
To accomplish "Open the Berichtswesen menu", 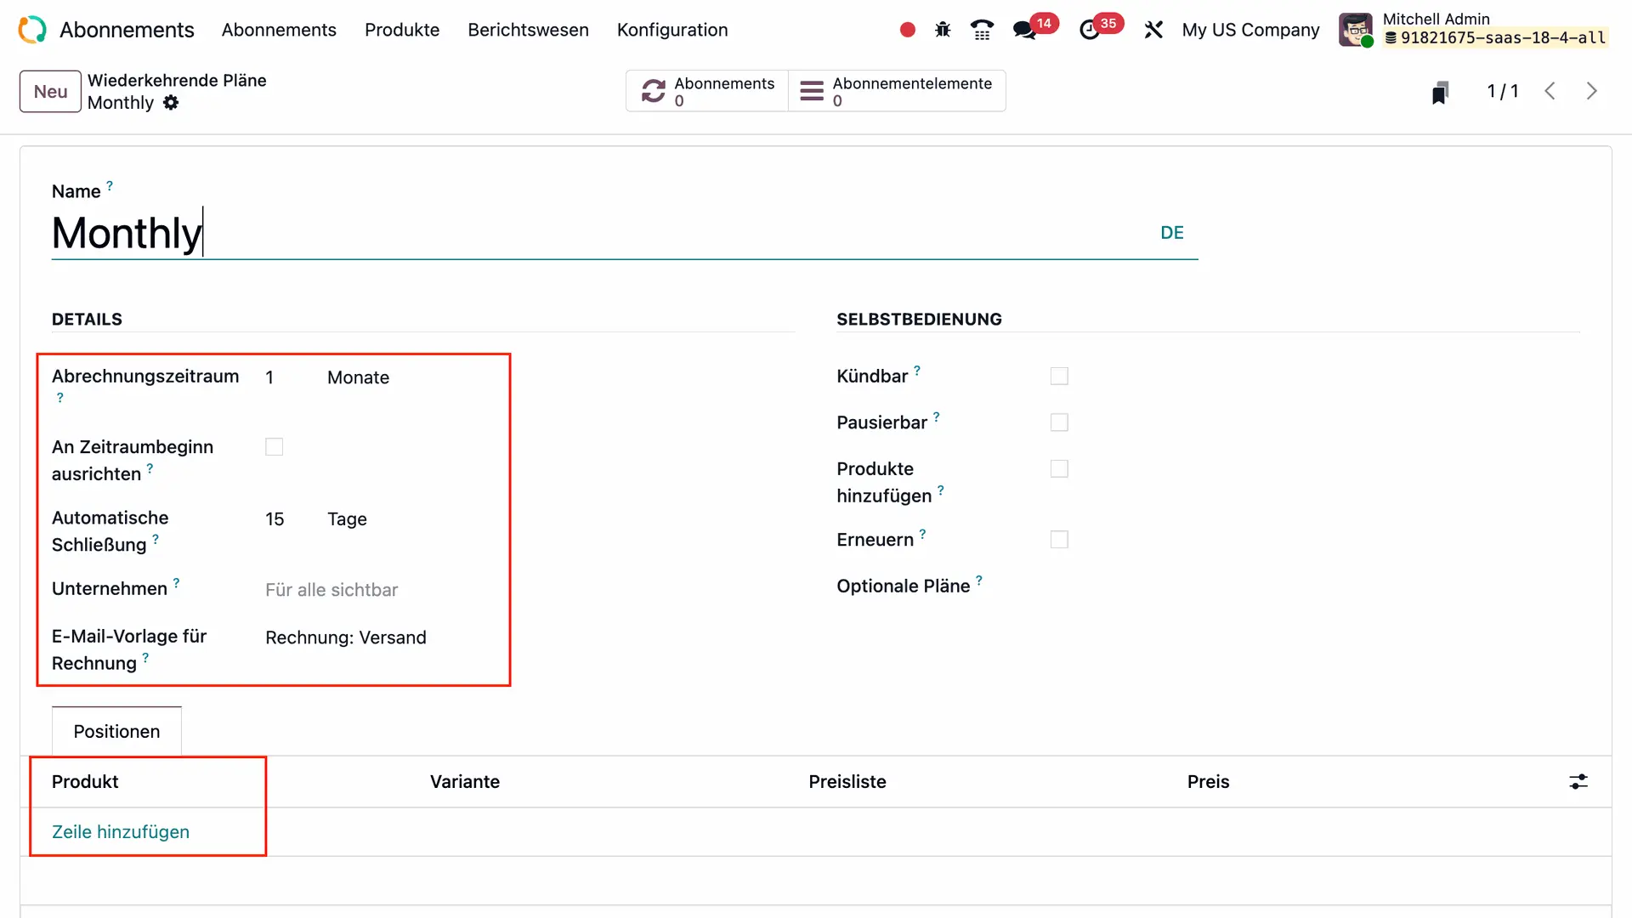I will point(528,30).
